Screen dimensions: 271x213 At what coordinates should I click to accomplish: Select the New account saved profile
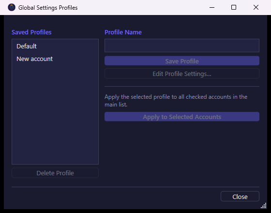55,59
